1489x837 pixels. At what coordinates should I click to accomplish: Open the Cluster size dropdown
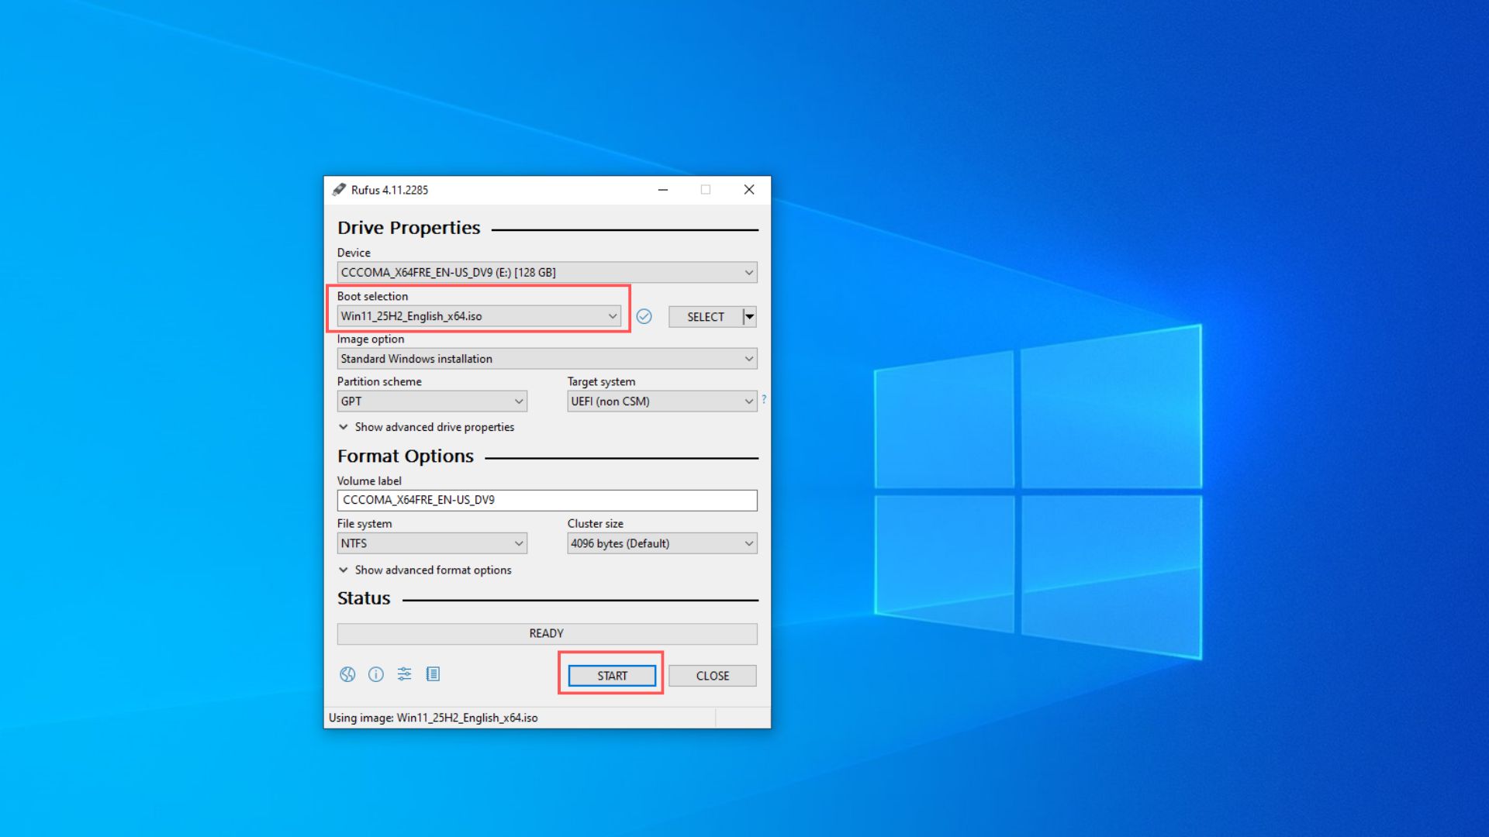(x=747, y=543)
